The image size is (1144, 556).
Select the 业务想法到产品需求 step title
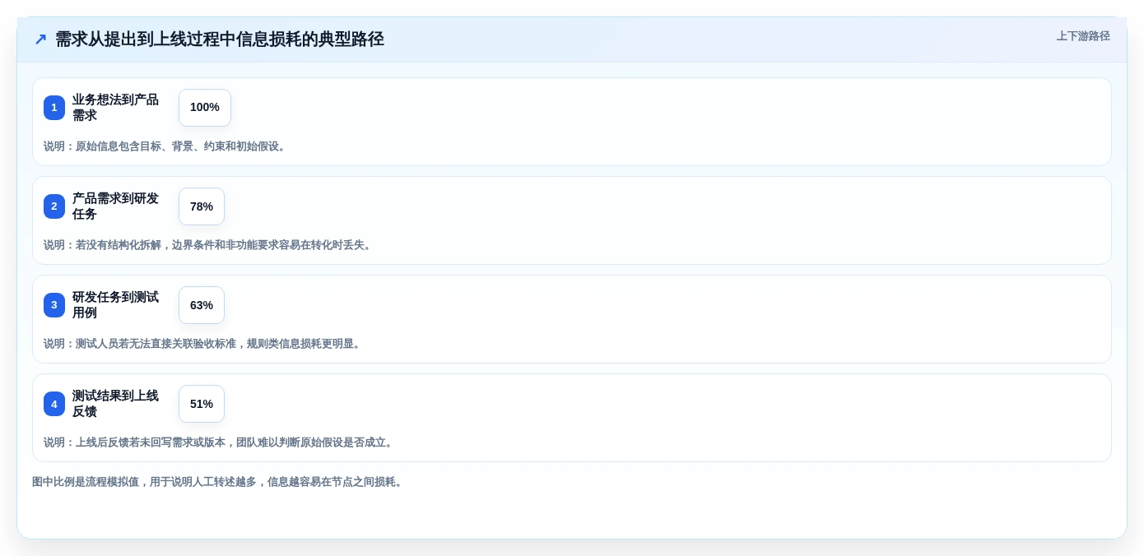point(116,108)
